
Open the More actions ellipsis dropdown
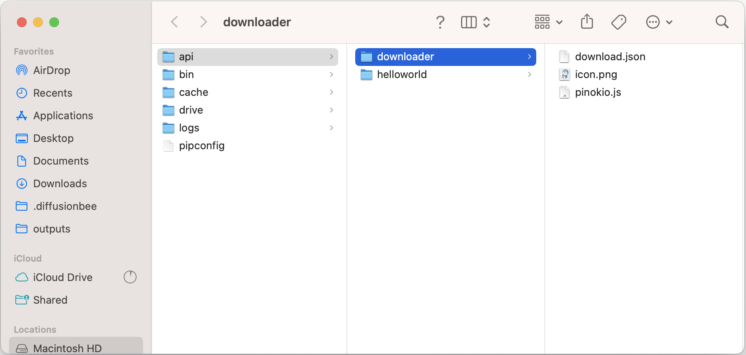(659, 22)
